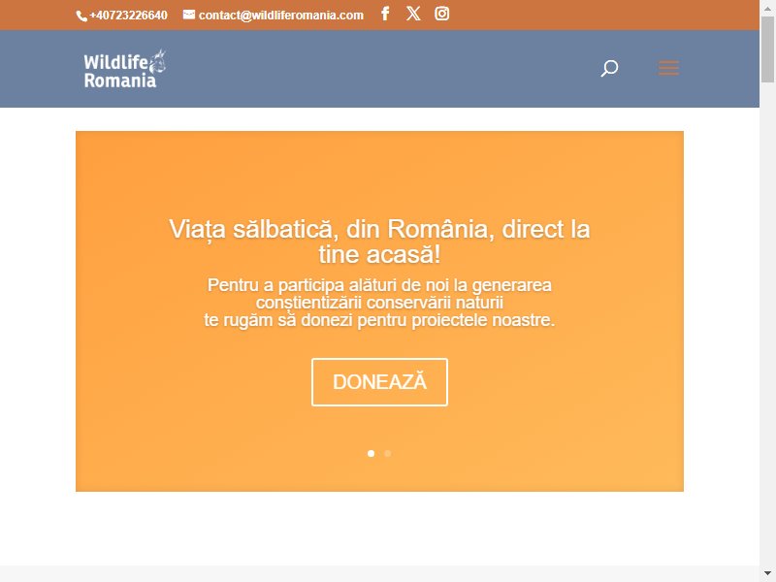This screenshot has height=582, width=776.
Task: Open the X (Twitter) profile icon
Action: [413, 14]
